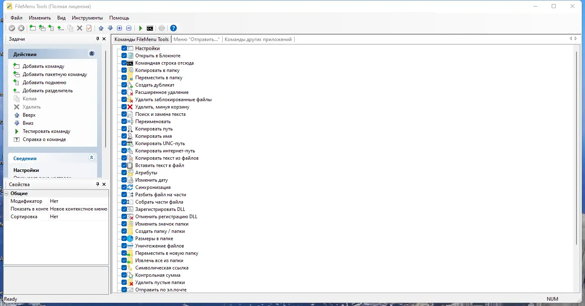Collapse the Общие group in Свойства
Screen dimensions: 585x306
click(6, 193)
